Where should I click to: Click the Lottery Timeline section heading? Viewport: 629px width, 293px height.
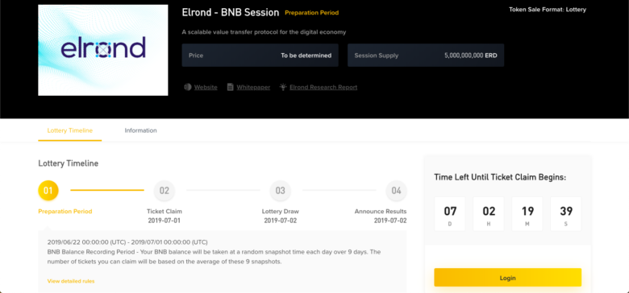69,163
